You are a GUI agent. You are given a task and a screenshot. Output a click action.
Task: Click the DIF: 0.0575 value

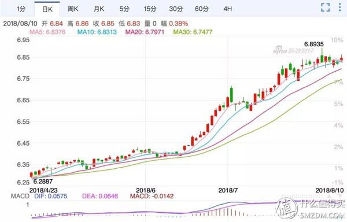[51, 196]
